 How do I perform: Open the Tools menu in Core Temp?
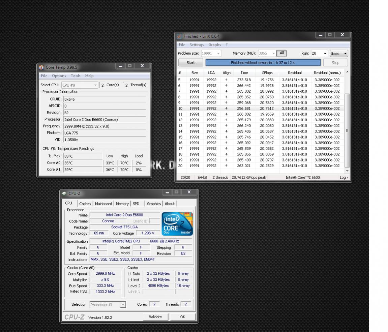(76, 76)
